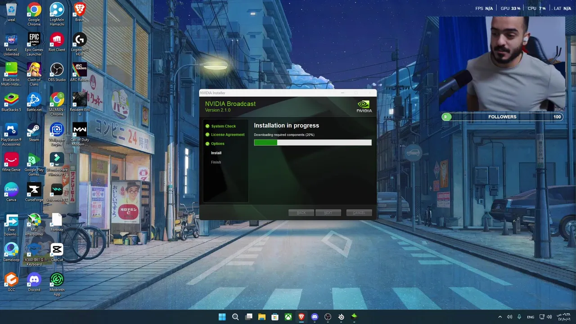Click the License Agreement step
576x324 pixels.
tap(225, 135)
